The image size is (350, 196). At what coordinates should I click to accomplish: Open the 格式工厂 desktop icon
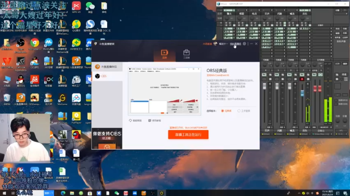(x=77, y=81)
